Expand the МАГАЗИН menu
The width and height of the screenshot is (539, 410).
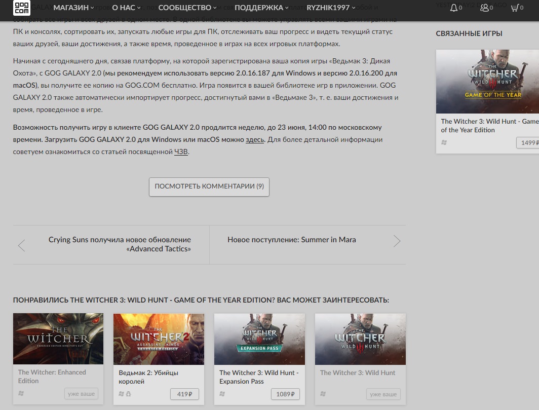pos(73,8)
